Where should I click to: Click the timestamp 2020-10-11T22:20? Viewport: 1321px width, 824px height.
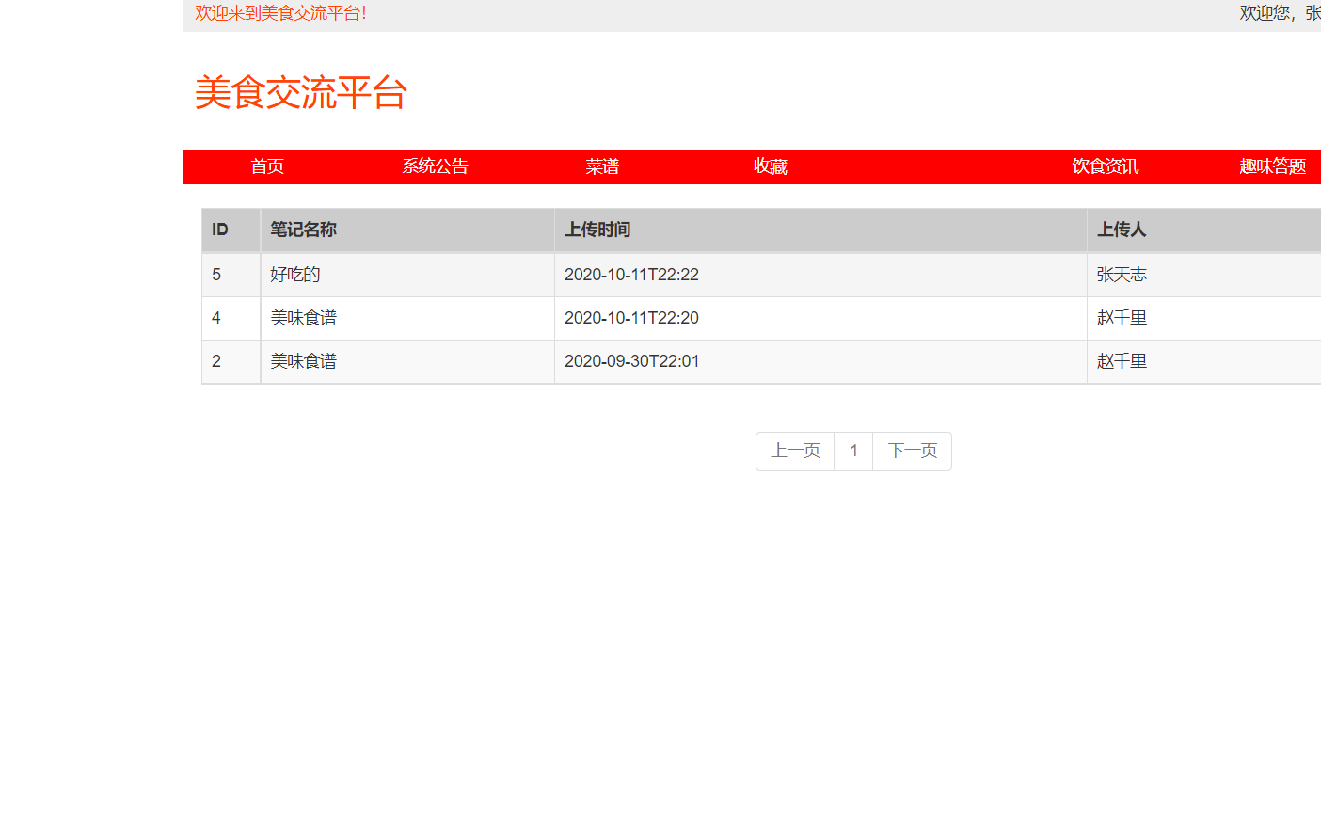(x=631, y=318)
